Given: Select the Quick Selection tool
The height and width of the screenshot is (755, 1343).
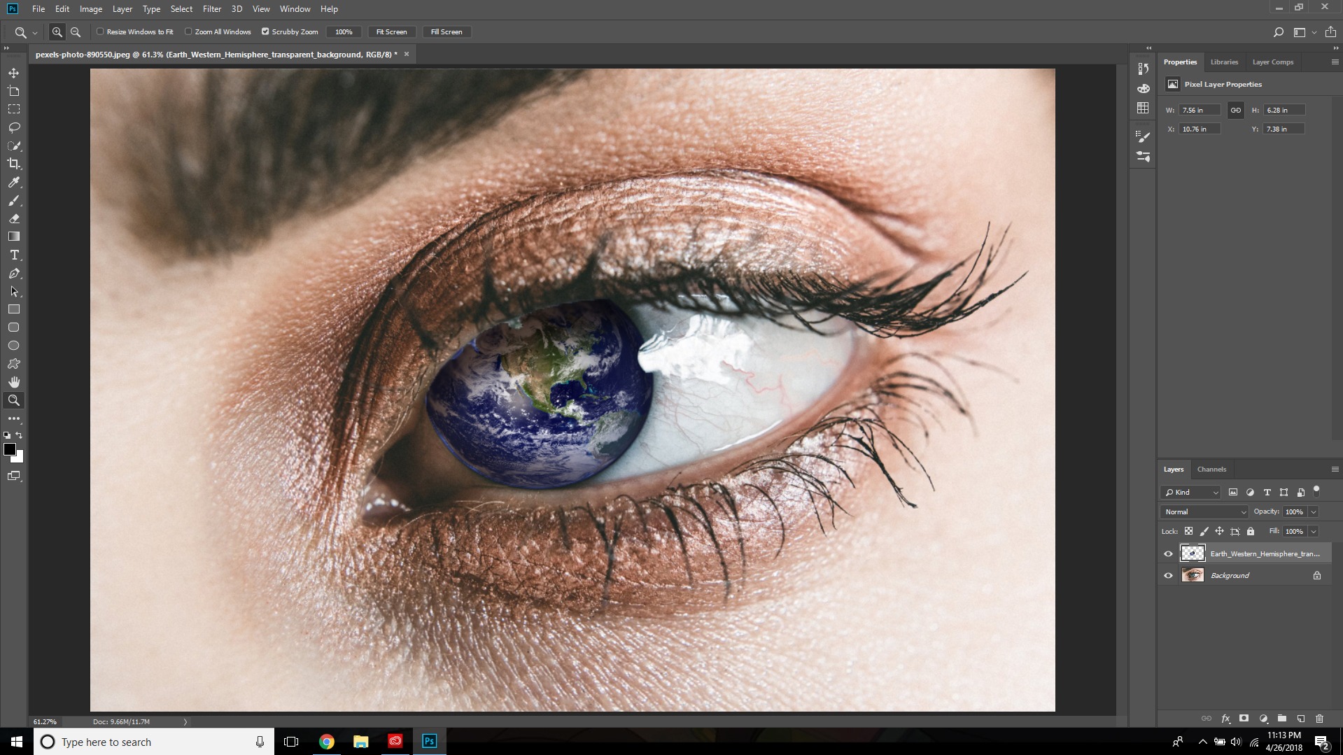Looking at the screenshot, I should pyautogui.click(x=14, y=146).
